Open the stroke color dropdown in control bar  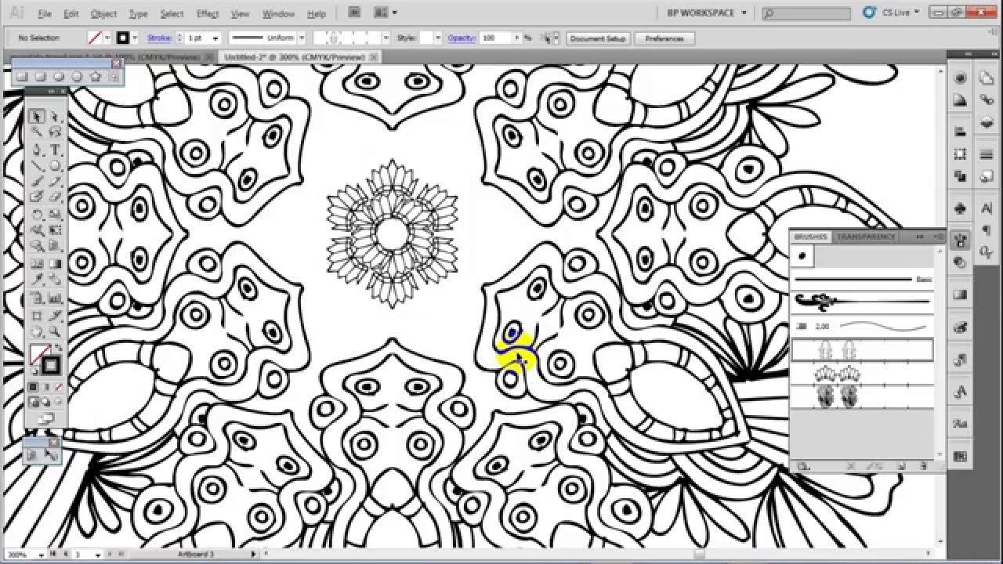[136, 38]
